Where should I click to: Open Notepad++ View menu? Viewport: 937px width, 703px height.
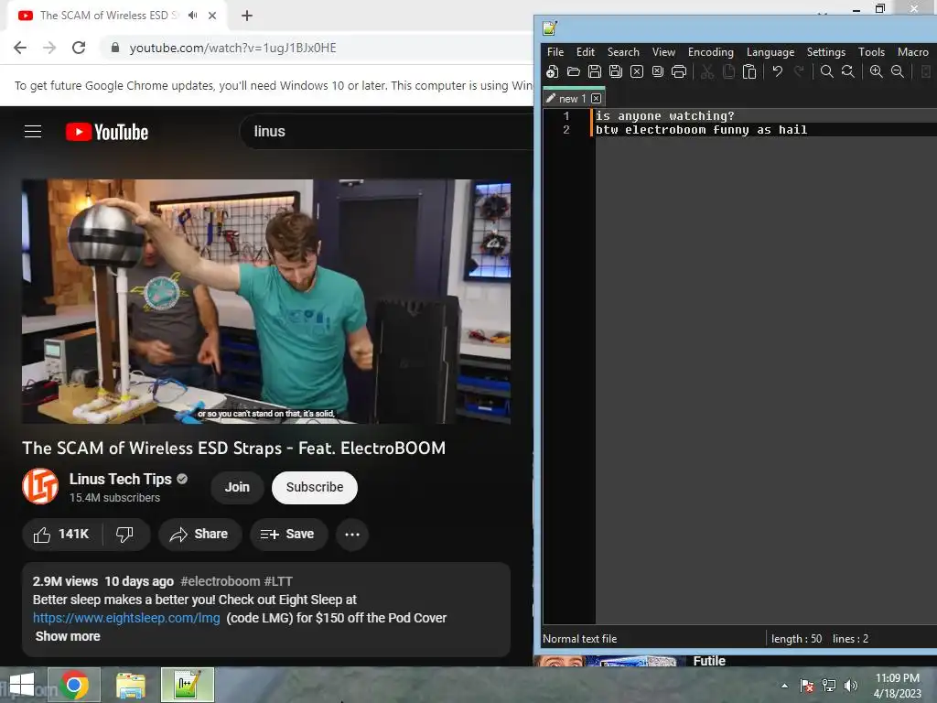[663, 52]
